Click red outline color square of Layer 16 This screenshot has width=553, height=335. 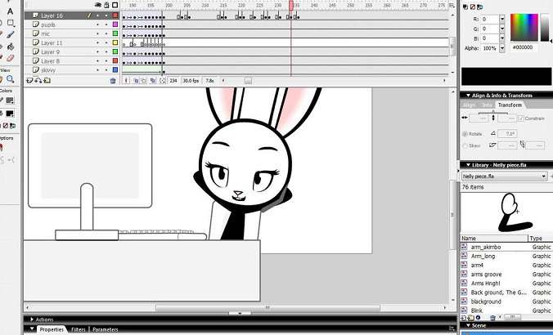coord(115,16)
